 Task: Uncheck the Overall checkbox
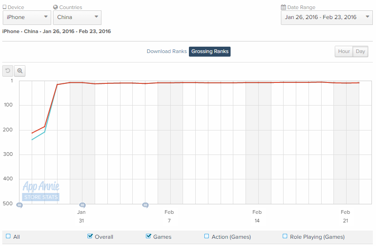tap(90, 236)
